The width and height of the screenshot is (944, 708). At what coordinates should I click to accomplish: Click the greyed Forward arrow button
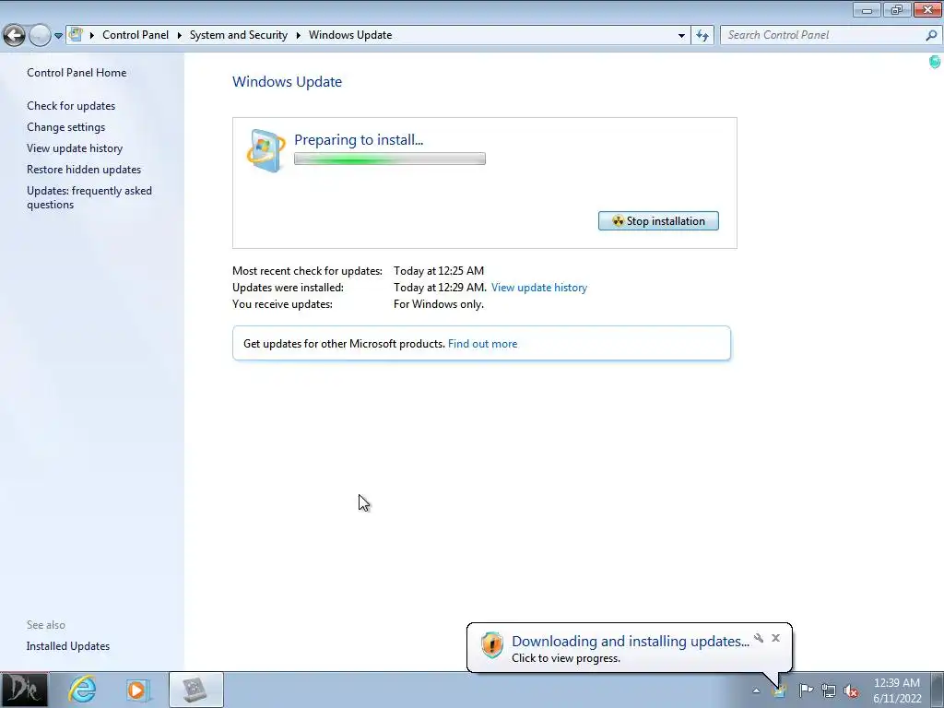(x=40, y=35)
